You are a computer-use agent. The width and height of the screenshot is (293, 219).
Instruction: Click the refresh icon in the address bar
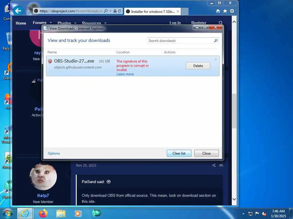(x=120, y=11)
